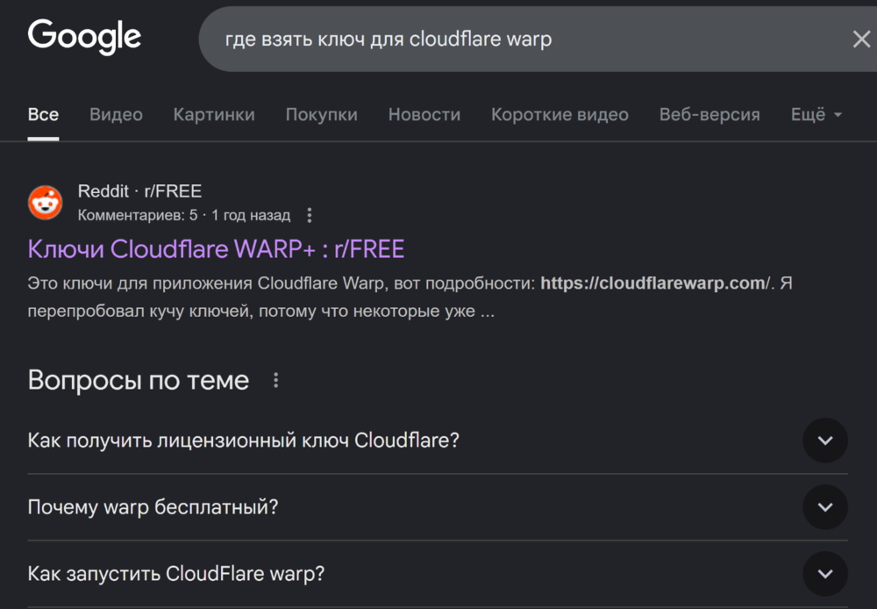This screenshot has width=877, height=609.
Task: Expand the question Как запустить CloudFlare warp
Action: [824, 573]
